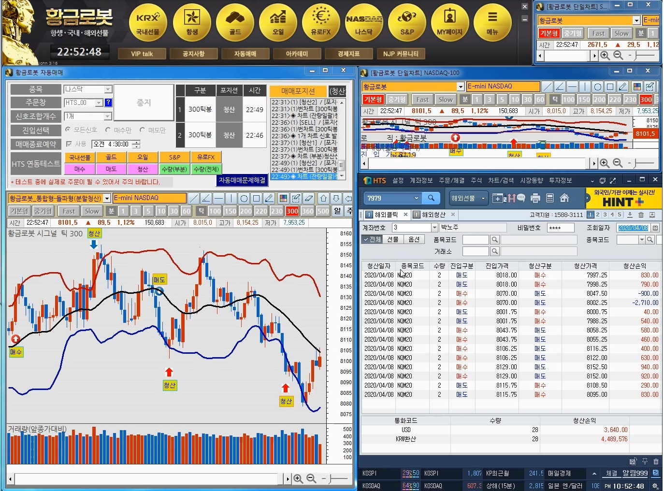The width and height of the screenshot is (664, 491).
Task: Click eraser tool in main chart toolbar
Action: coord(309,198)
